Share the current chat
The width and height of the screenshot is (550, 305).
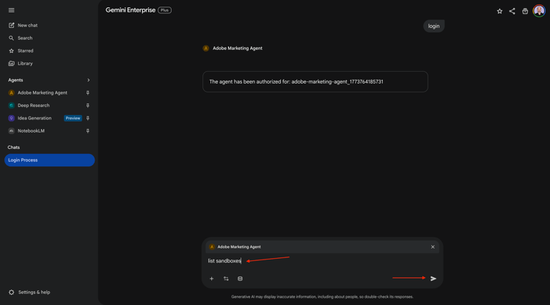click(x=512, y=11)
